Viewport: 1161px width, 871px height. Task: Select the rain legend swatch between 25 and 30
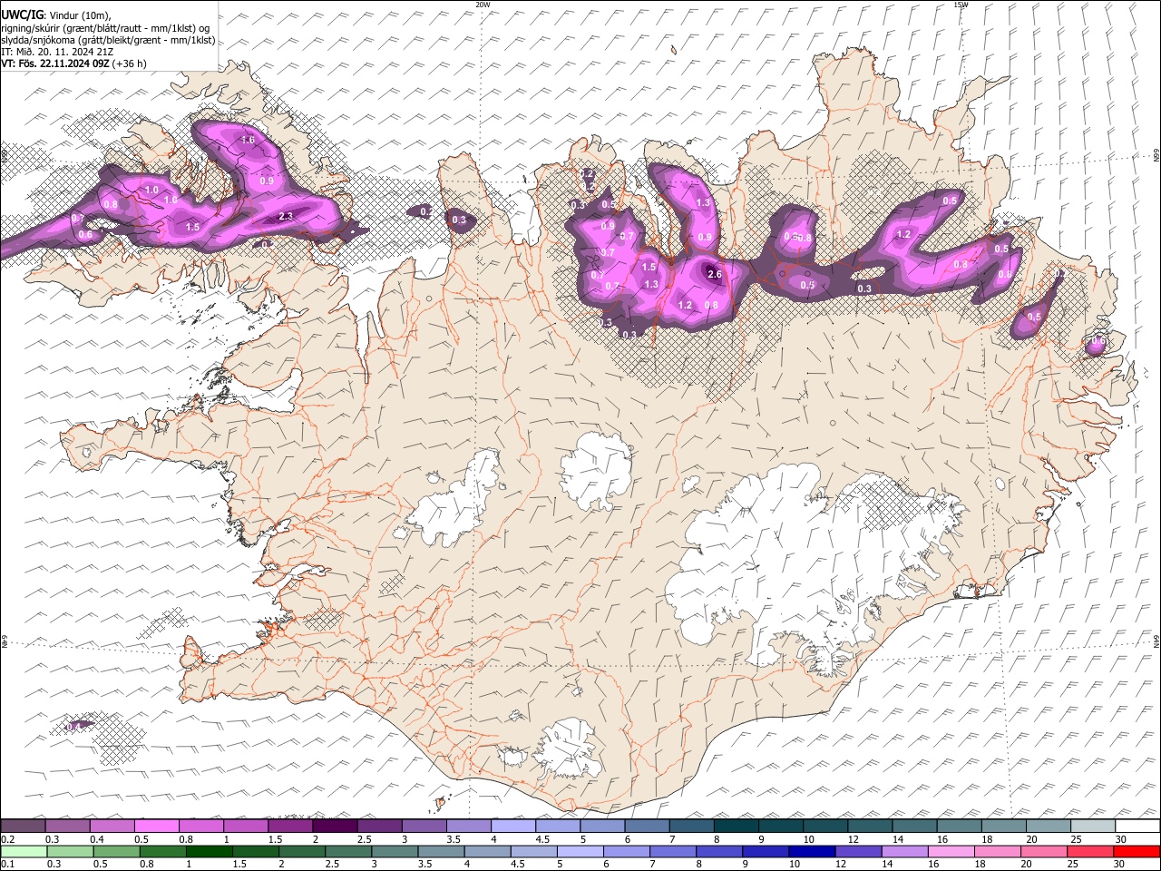pyautogui.click(x=1089, y=851)
